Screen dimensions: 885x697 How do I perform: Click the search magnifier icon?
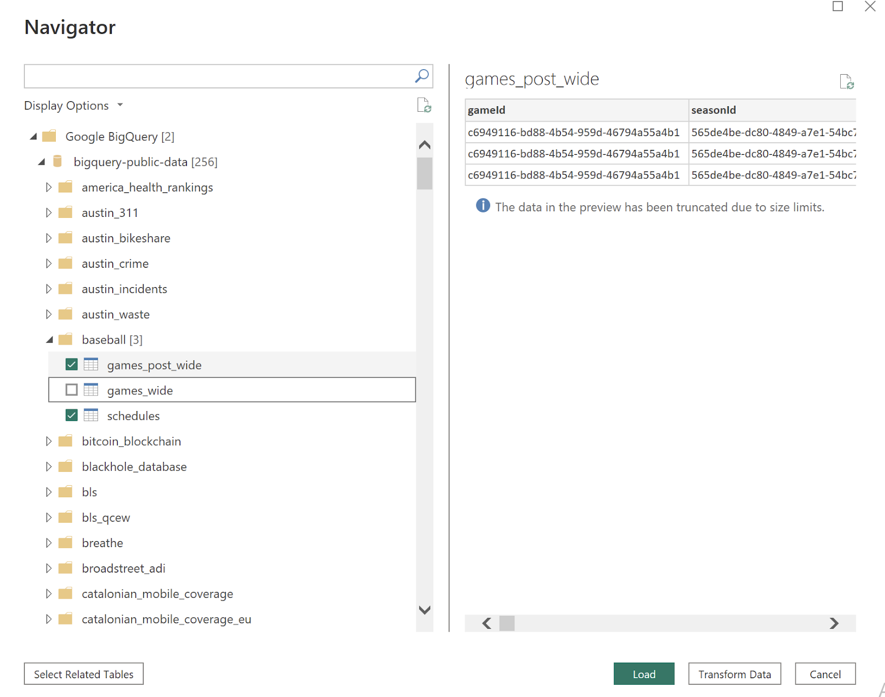tap(421, 76)
